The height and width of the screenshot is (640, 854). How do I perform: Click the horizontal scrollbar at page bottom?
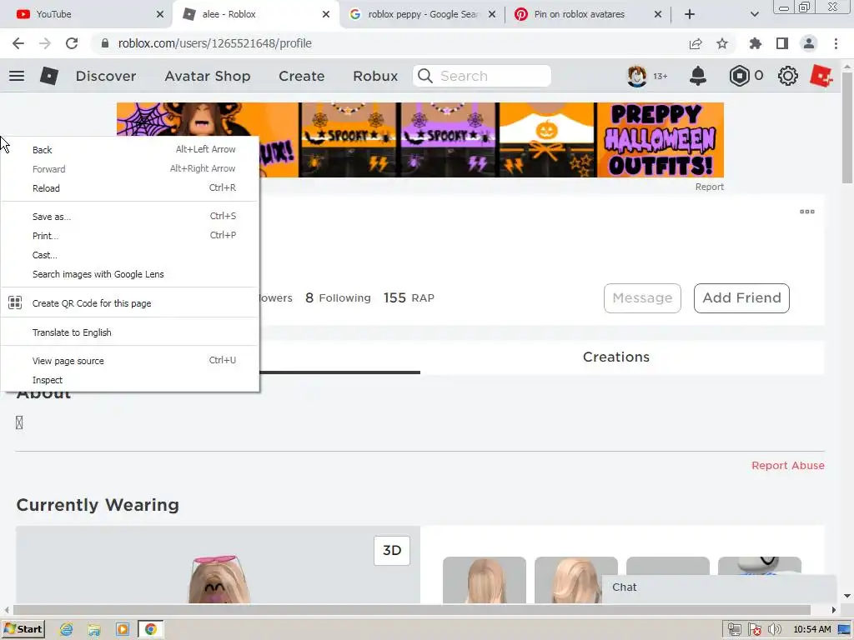(x=411, y=610)
